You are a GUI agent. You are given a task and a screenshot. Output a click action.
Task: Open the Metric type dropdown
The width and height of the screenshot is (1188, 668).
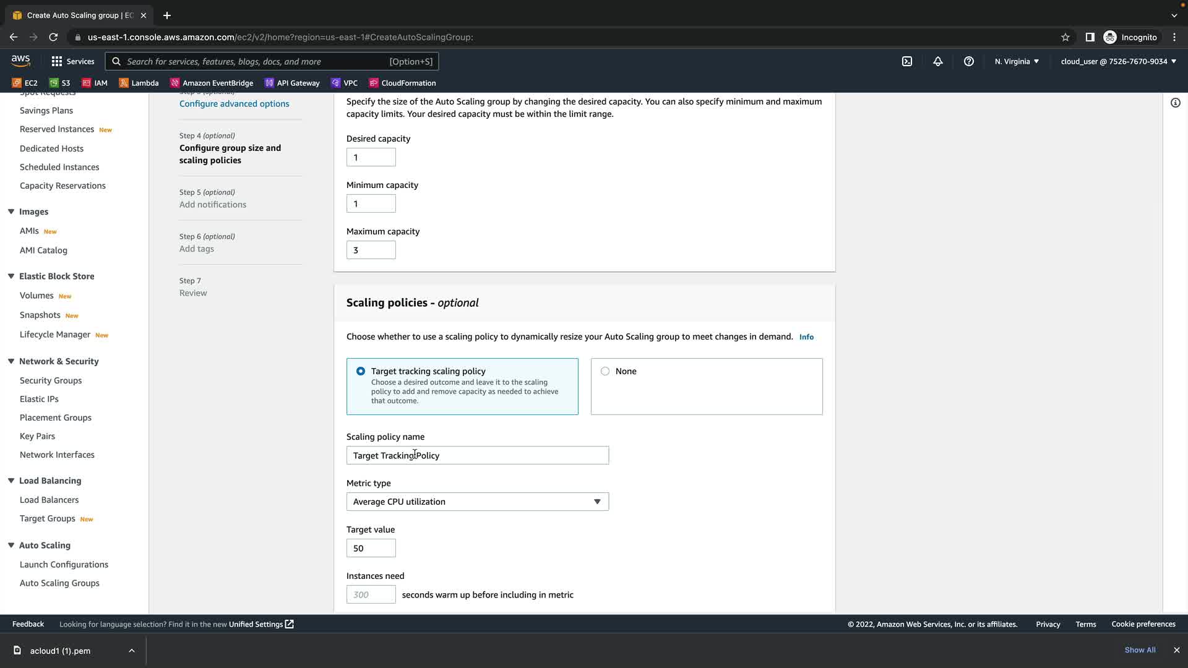tap(477, 502)
